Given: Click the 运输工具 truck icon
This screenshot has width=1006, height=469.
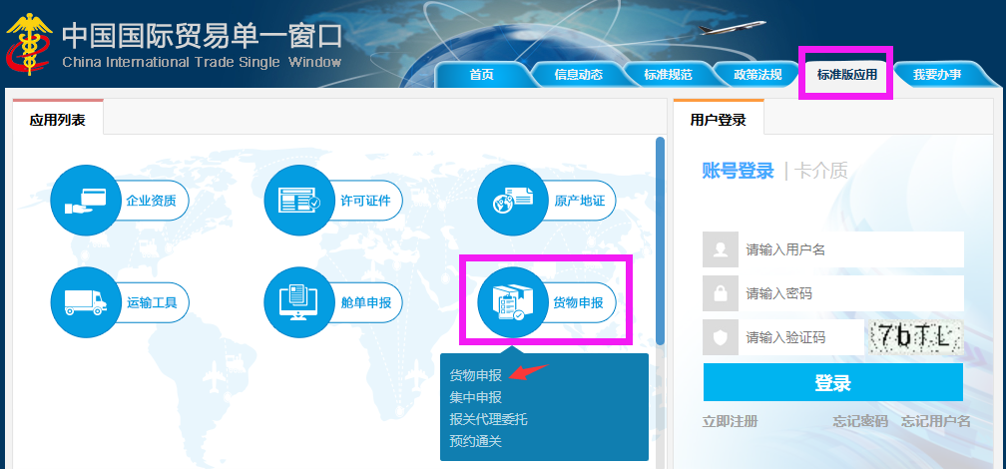Looking at the screenshot, I should click(x=86, y=302).
